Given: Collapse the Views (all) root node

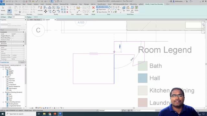Looking at the screenshot, I should pyautogui.click(x=1, y=67).
